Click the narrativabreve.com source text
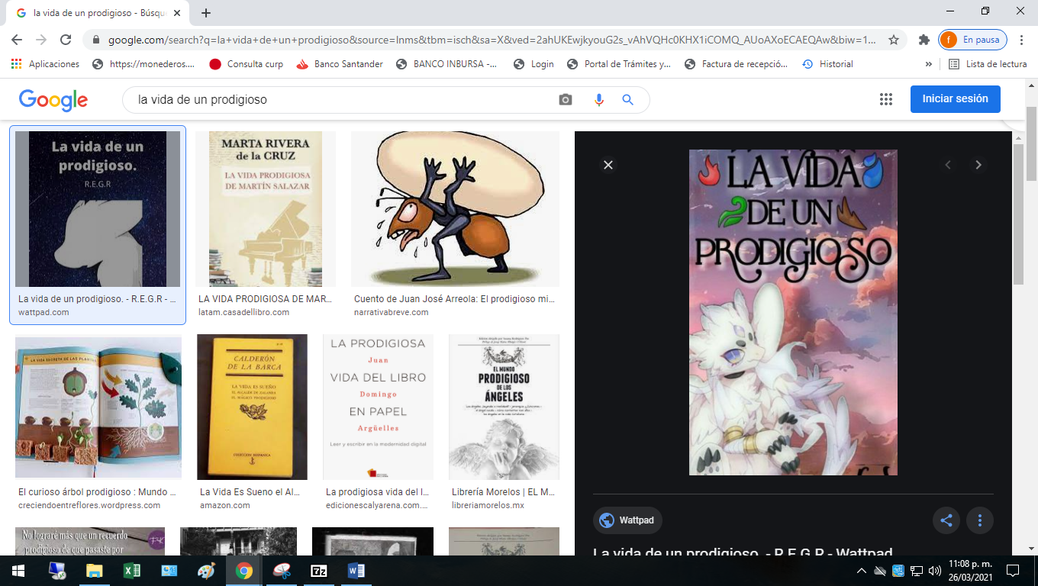Screen dimensions: 1038x586 point(392,312)
